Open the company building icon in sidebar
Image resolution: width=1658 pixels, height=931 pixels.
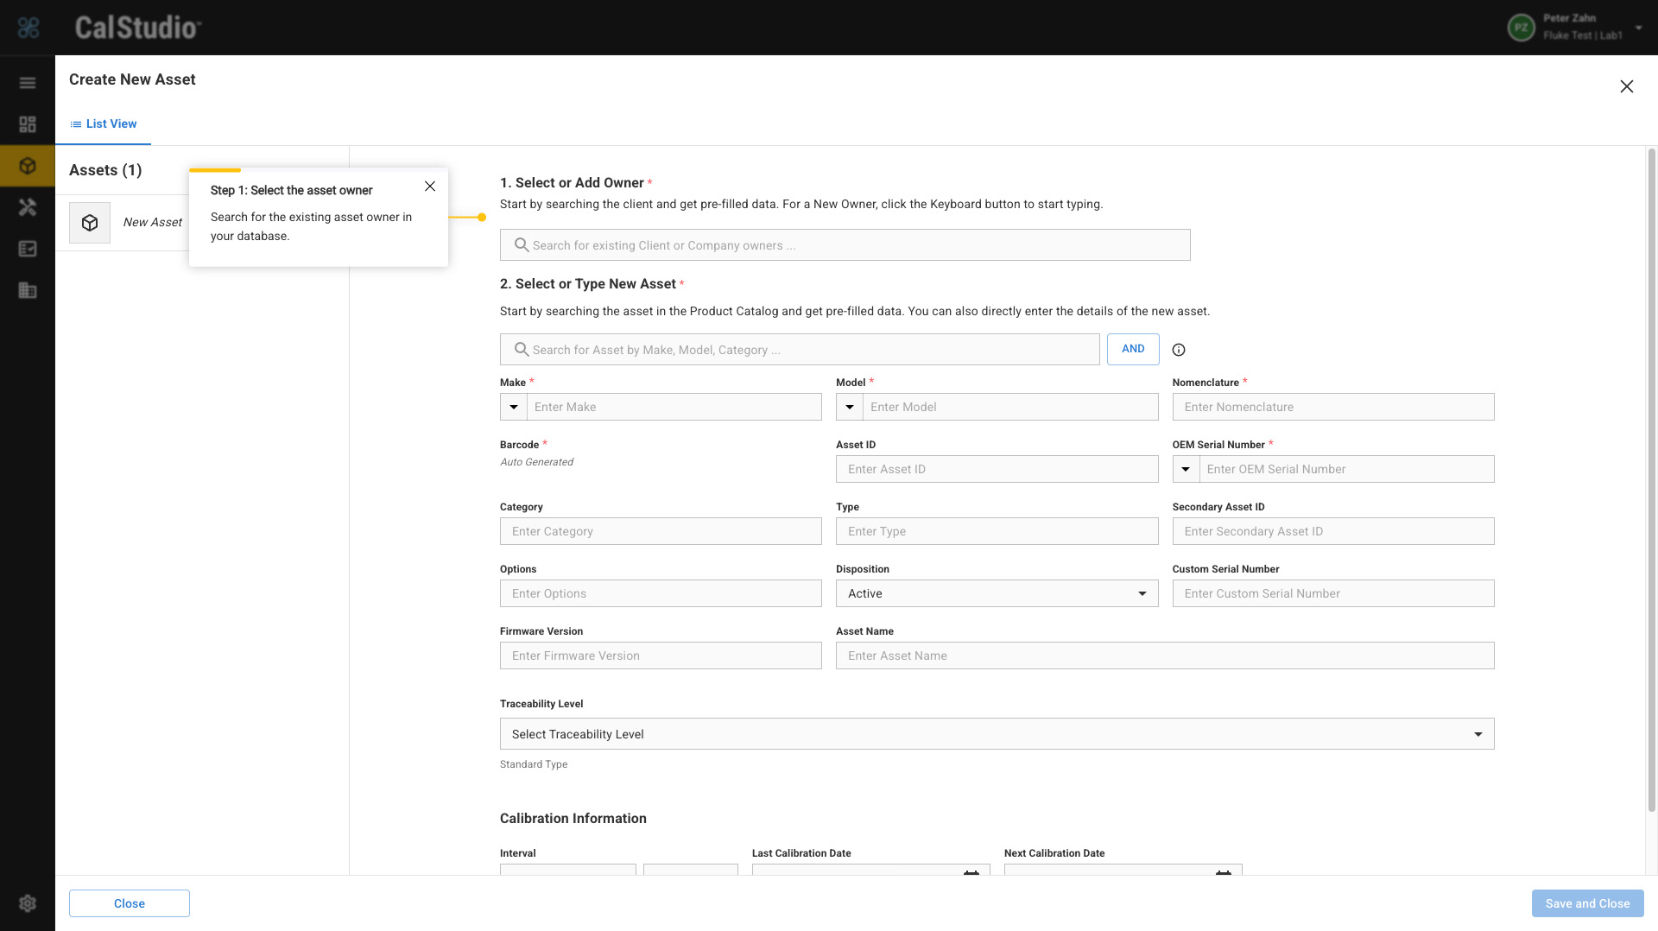click(x=28, y=290)
